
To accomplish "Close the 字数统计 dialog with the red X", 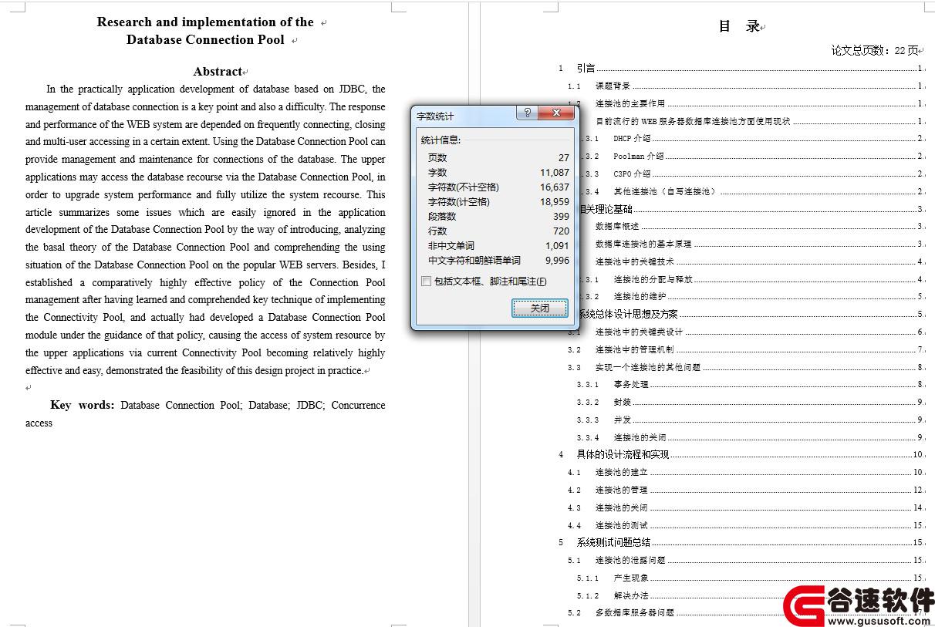I will [x=555, y=113].
